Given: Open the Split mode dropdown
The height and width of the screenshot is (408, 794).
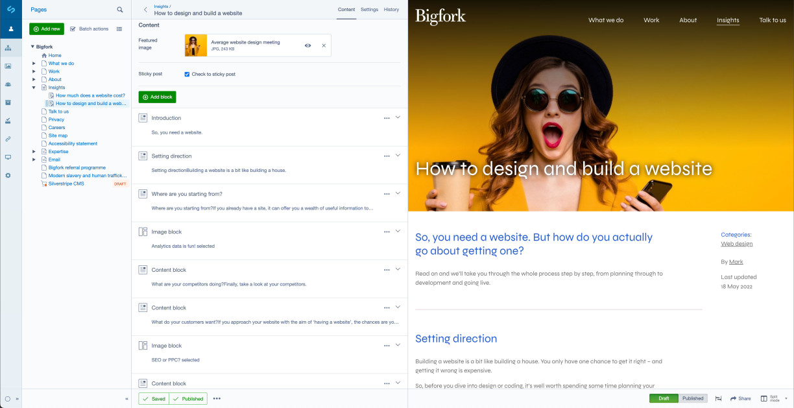Looking at the screenshot, I should click(x=776, y=398).
